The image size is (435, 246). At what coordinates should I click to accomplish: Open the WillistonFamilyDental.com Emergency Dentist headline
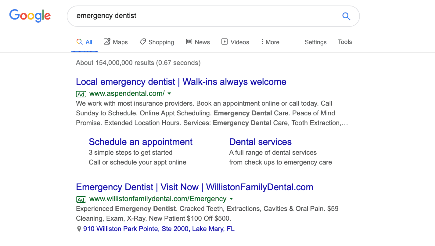pos(195,187)
